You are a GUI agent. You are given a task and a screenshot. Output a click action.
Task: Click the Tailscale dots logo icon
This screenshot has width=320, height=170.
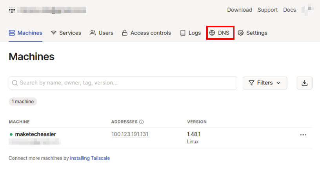coord(12,10)
